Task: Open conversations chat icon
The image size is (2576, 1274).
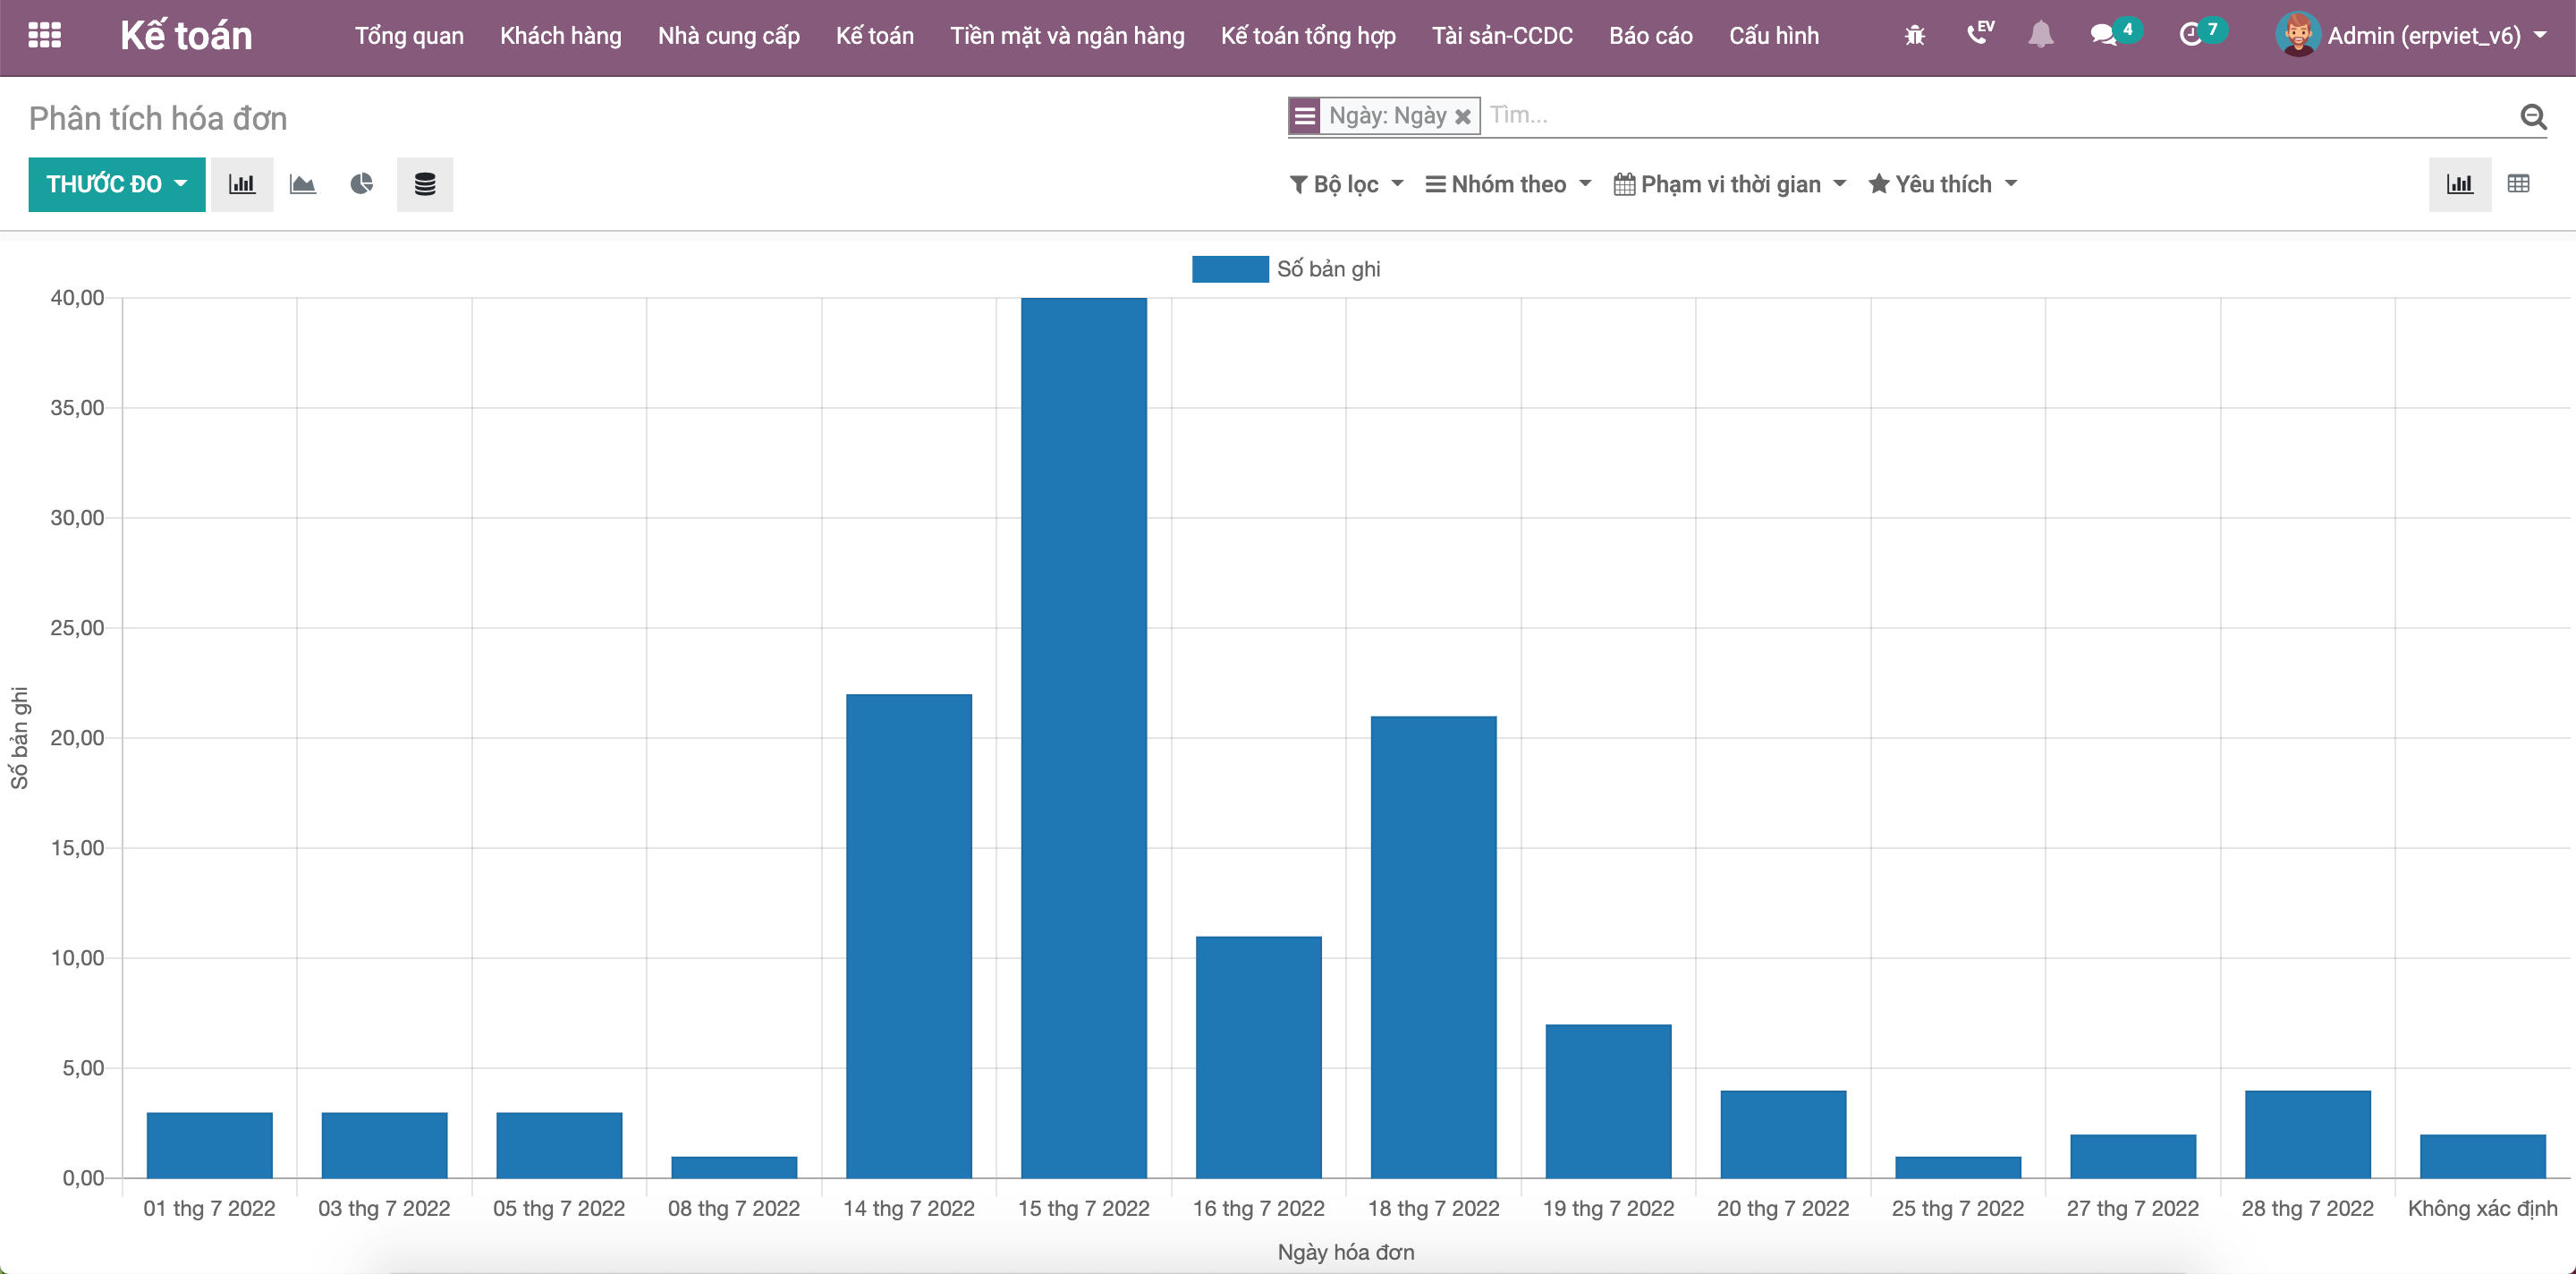Action: pos(2104,36)
